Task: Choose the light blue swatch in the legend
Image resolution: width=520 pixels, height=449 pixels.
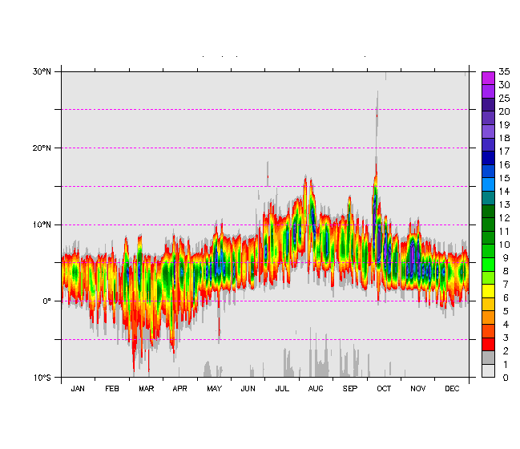Action: (x=488, y=184)
